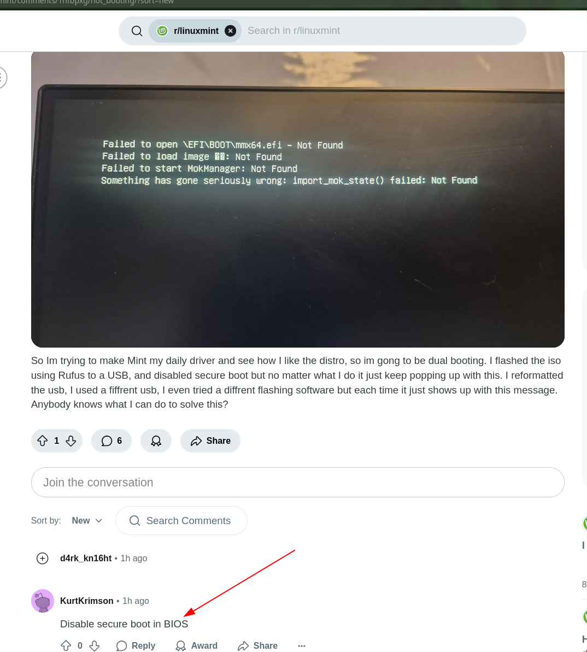Open more options on KurtKrimson's comment
The image size is (587, 652).
point(302,646)
